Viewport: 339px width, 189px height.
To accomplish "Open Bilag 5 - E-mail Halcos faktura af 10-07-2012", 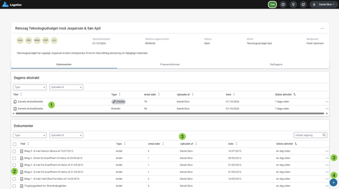I will click(x=49, y=151).
